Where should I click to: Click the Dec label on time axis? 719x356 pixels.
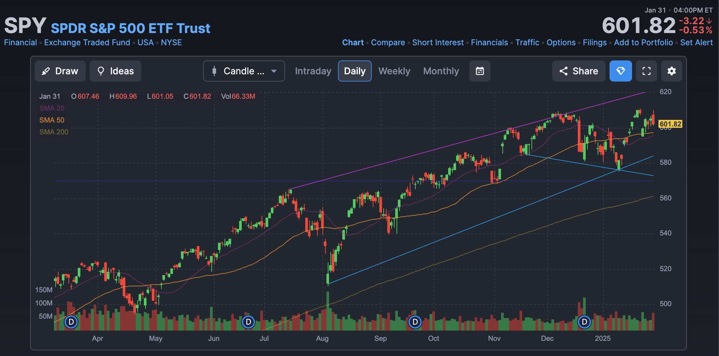coord(547,338)
